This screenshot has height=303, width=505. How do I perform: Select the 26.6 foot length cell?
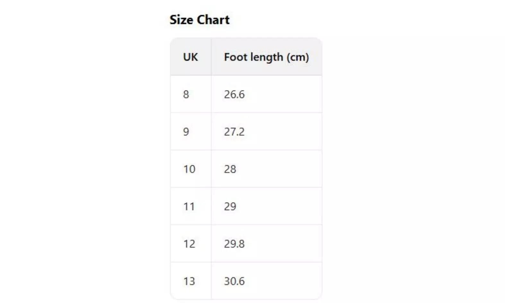[x=234, y=94]
